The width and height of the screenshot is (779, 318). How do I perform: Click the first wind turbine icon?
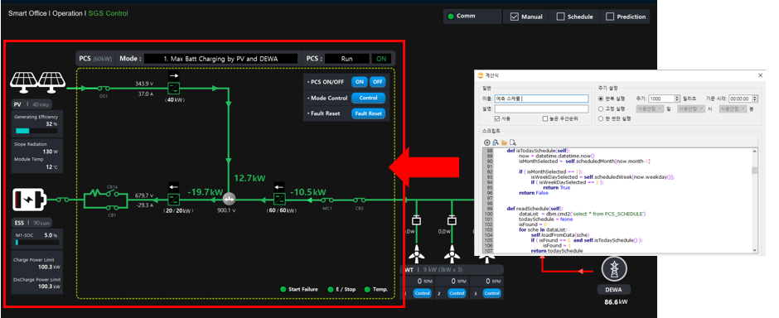pyautogui.click(x=416, y=253)
